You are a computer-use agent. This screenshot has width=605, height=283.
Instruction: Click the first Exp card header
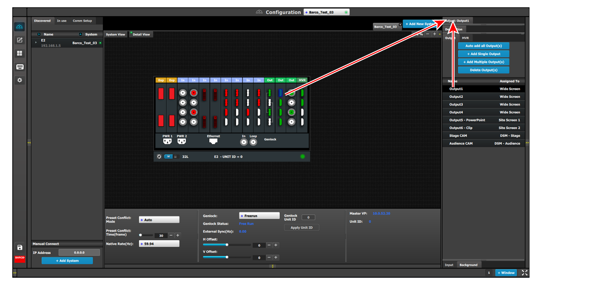(x=161, y=80)
